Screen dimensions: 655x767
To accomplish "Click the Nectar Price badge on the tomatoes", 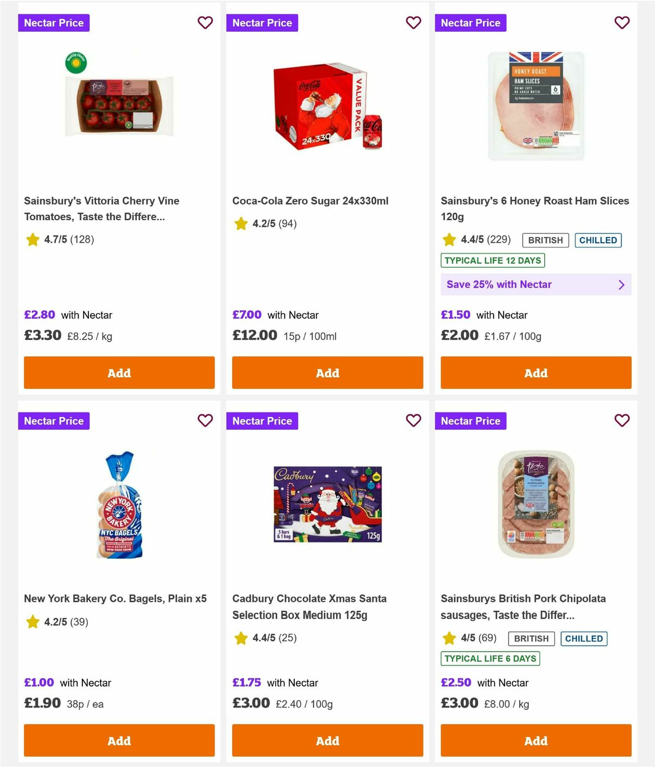I will [x=53, y=23].
